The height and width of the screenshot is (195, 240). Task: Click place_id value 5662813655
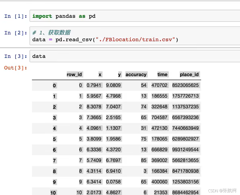pyautogui.click(x=186, y=160)
